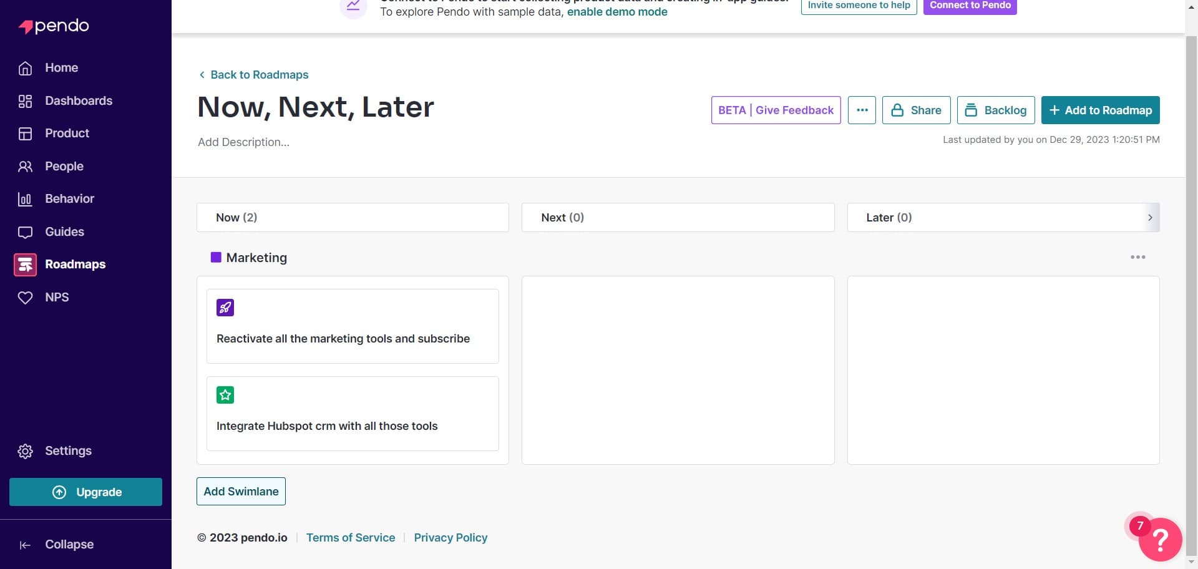Image resolution: width=1198 pixels, height=569 pixels.
Task: Click the People icon in sidebar
Action: [x=25, y=167]
